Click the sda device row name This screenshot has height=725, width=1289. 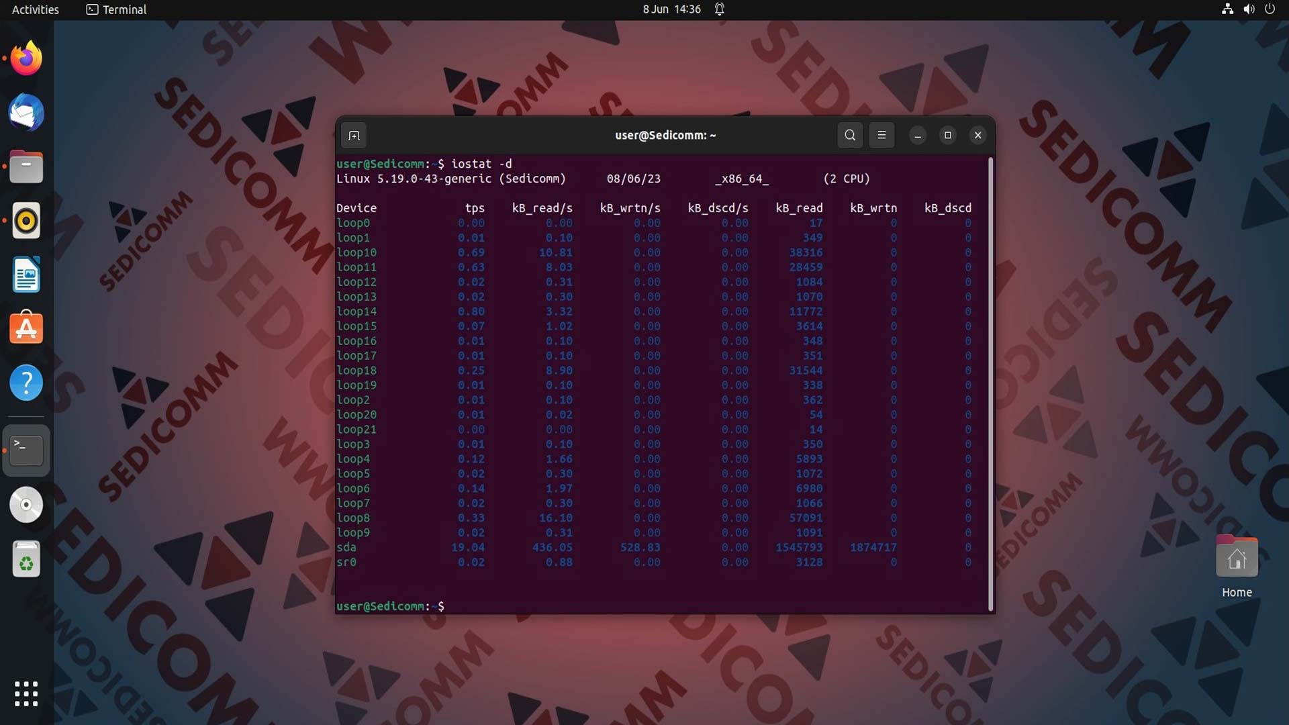(x=346, y=548)
